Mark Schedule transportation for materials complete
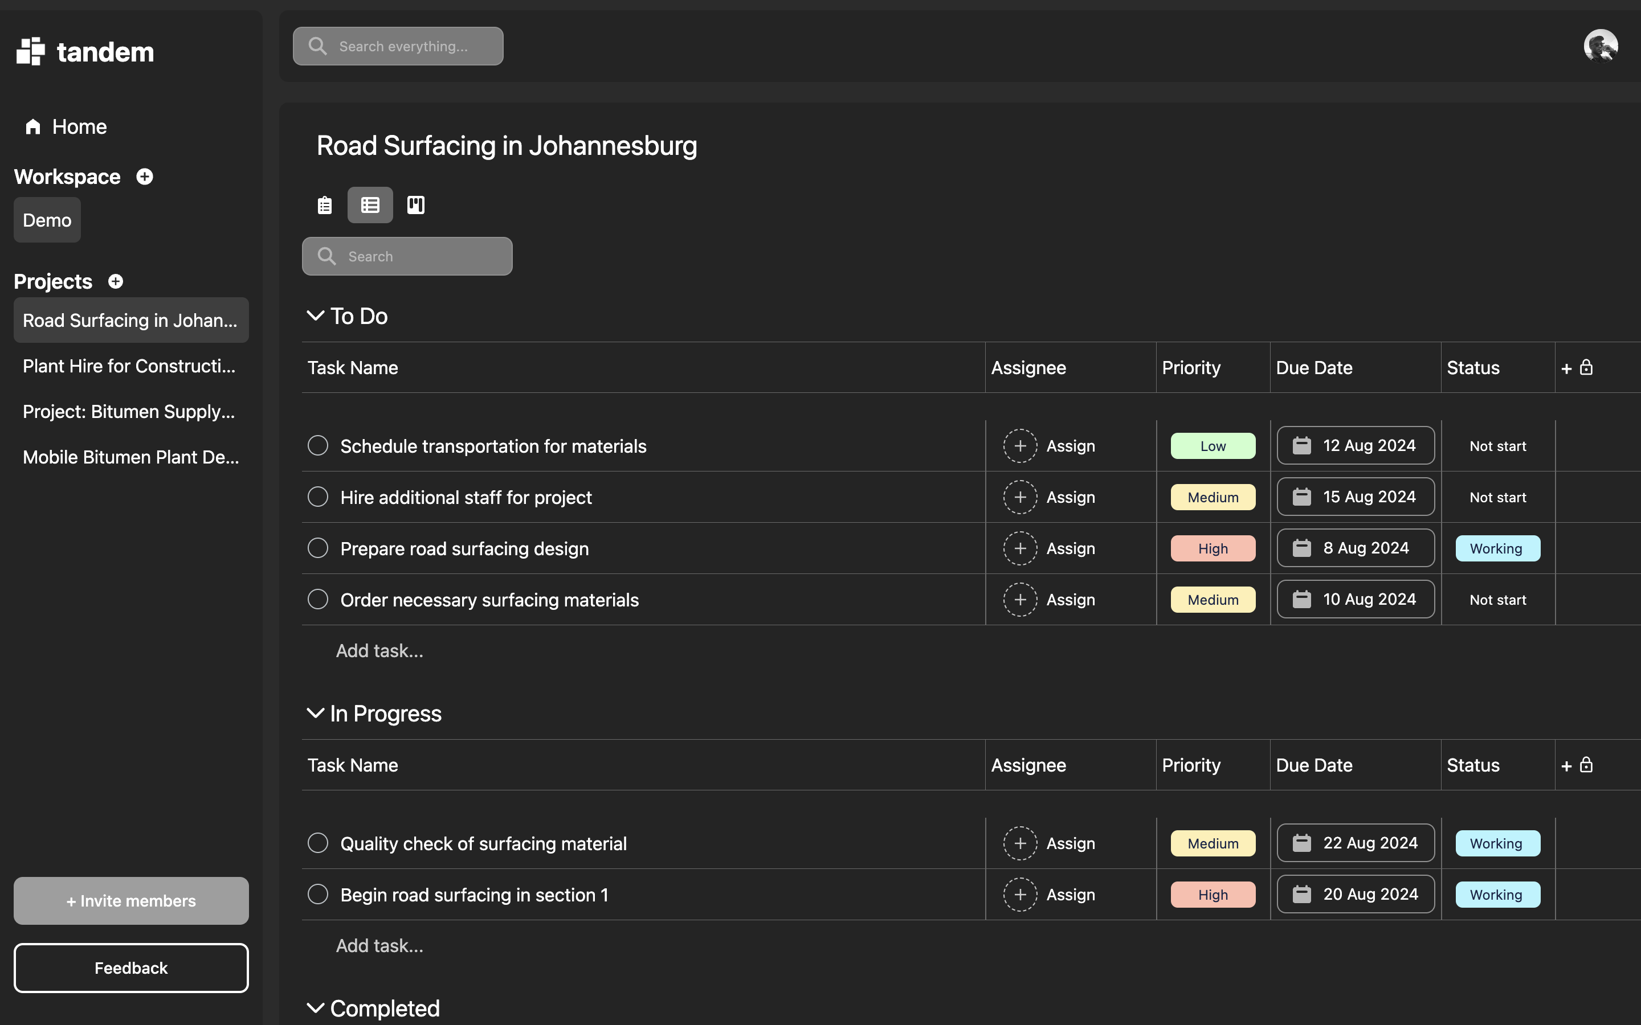Viewport: 1641px width, 1025px height. tap(318, 445)
